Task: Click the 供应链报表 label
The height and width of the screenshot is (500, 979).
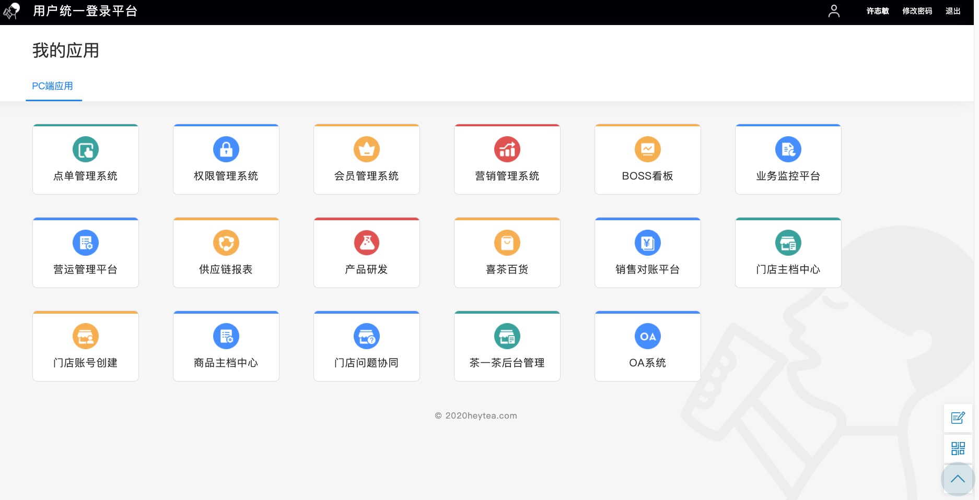Action: [x=226, y=269]
